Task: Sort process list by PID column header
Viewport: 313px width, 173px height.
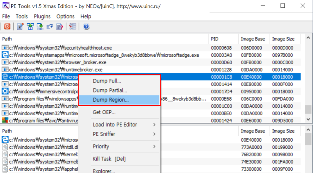Action: pyautogui.click(x=223, y=39)
